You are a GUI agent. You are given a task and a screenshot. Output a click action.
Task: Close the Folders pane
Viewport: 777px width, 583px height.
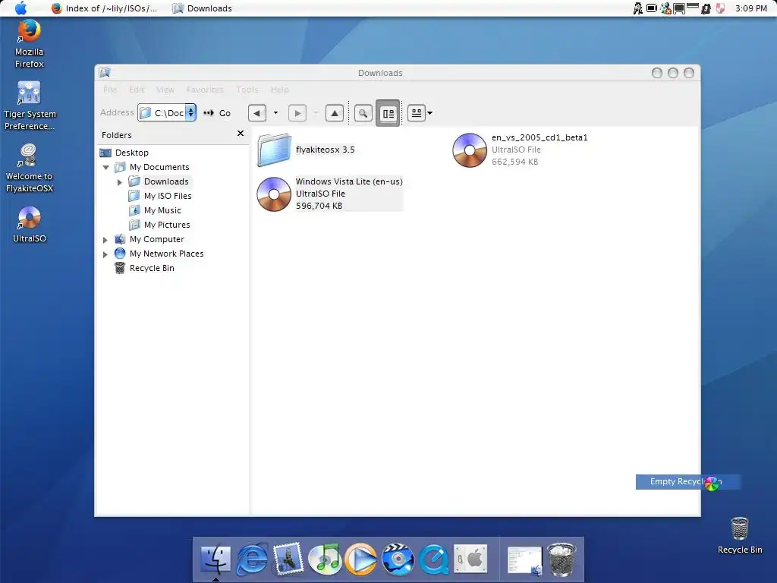pos(241,134)
